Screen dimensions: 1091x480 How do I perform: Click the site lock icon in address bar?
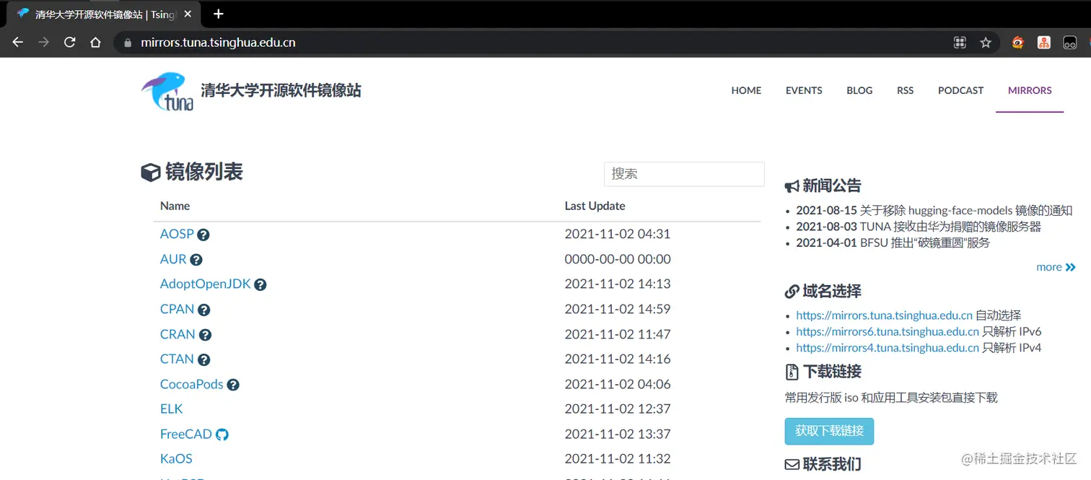128,43
